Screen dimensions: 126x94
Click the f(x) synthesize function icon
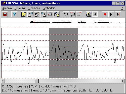[x=66, y=14]
